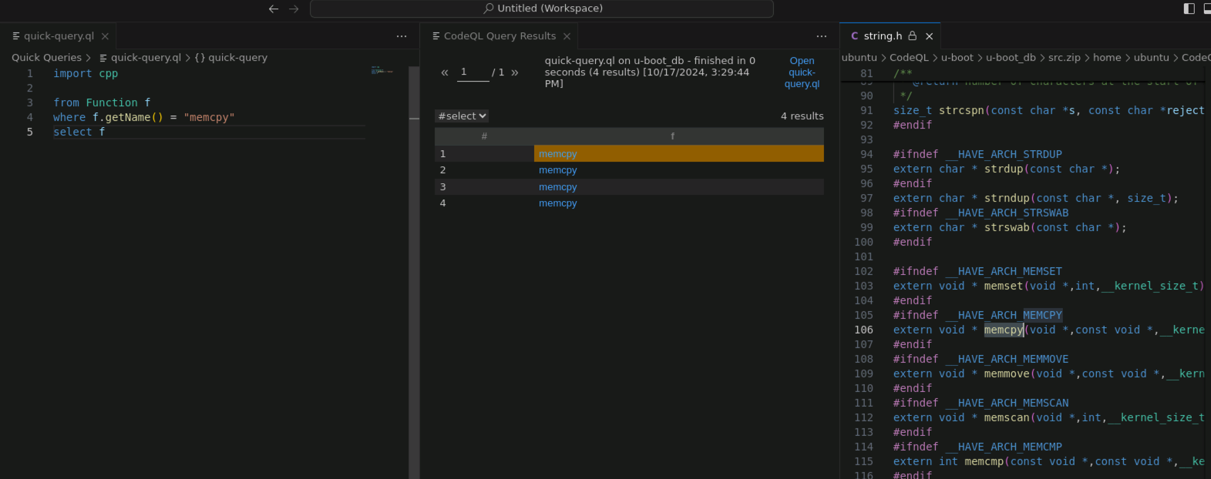The height and width of the screenshot is (479, 1211).
Task: Click the '#' column header
Action: tap(484, 136)
